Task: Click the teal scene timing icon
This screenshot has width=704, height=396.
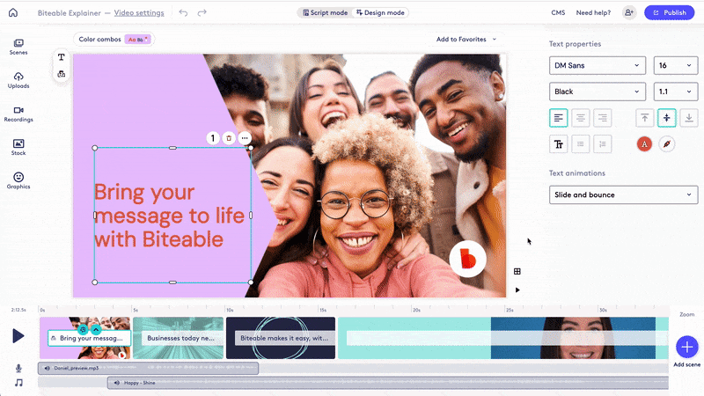Action: click(x=83, y=329)
